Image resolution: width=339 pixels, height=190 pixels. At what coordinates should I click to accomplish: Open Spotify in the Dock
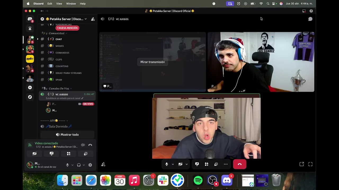click(x=198, y=180)
